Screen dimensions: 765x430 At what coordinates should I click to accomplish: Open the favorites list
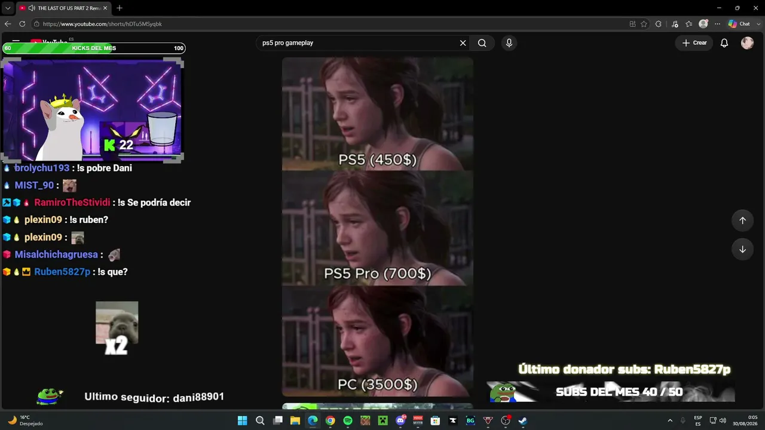tap(689, 24)
